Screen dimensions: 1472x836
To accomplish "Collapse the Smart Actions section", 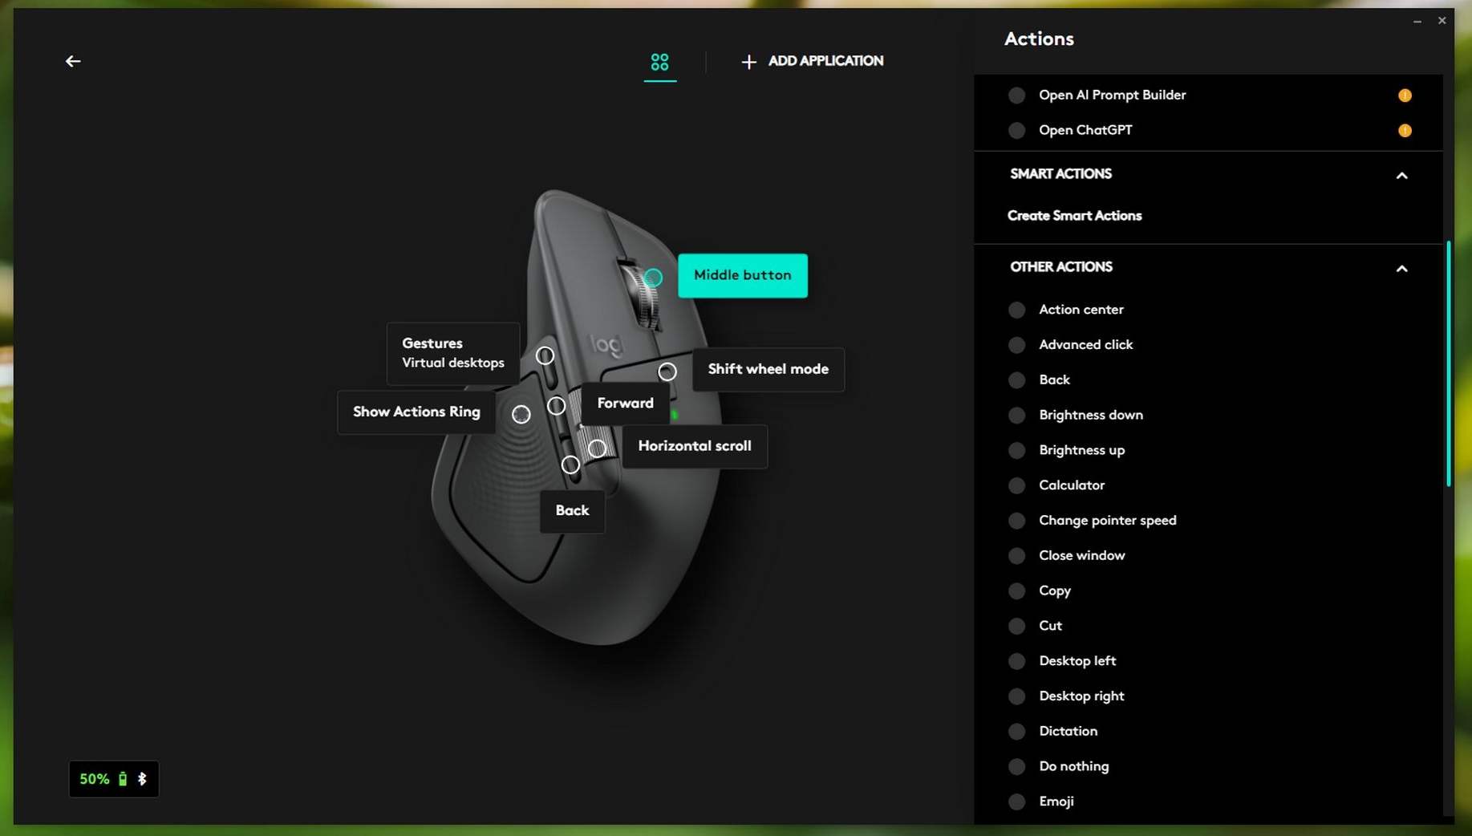I will 1401,176.
